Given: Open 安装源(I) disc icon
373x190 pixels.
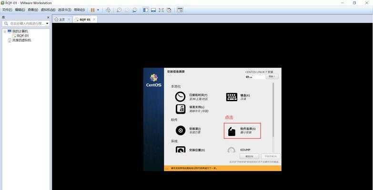Looking at the screenshot, I should [181, 130].
